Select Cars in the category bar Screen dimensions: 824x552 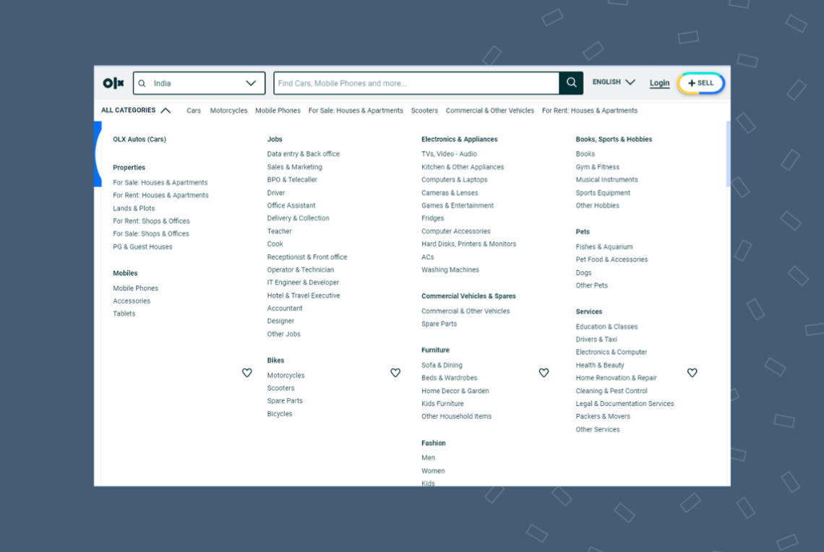coord(194,111)
